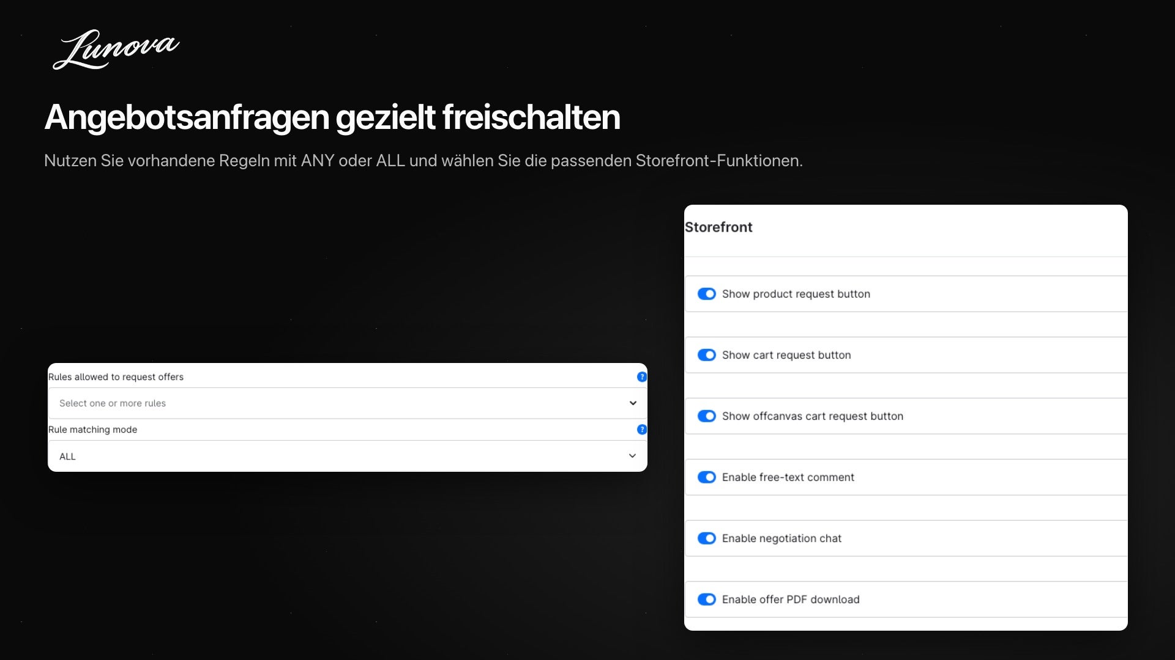Click the Show product request button label text
Screen dimensions: 1175x660
click(x=796, y=294)
